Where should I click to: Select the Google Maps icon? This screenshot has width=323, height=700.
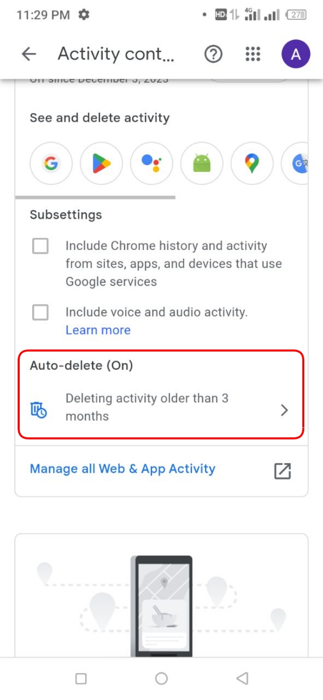tap(251, 164)
